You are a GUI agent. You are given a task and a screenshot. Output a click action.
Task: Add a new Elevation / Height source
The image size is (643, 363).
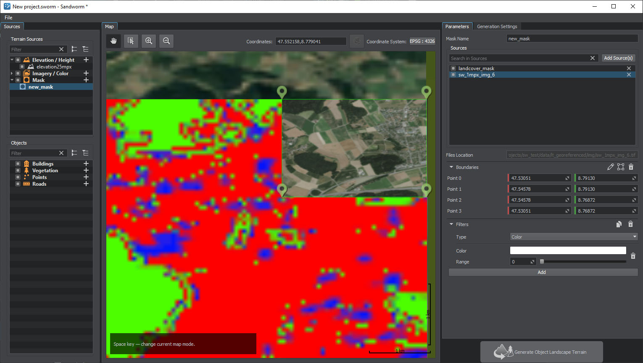tap(86, 60)
